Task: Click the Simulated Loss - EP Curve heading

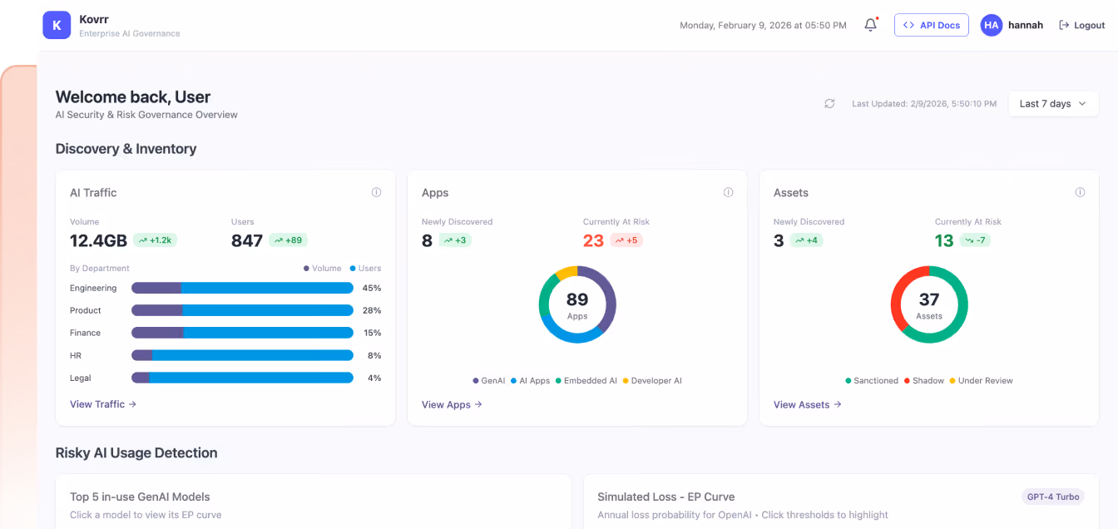Action: [x=666, y=497]
